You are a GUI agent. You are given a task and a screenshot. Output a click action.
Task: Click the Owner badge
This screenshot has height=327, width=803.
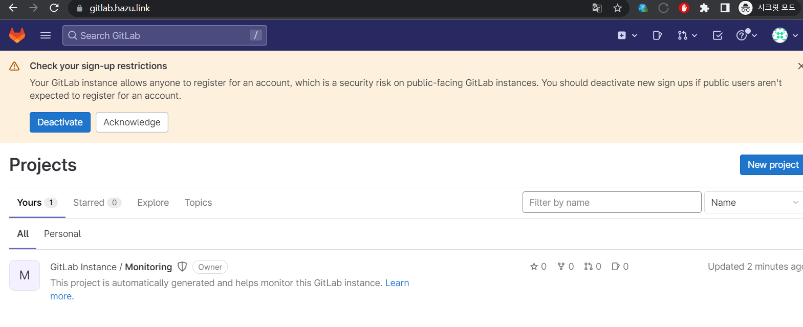click(x=210, y=267)
